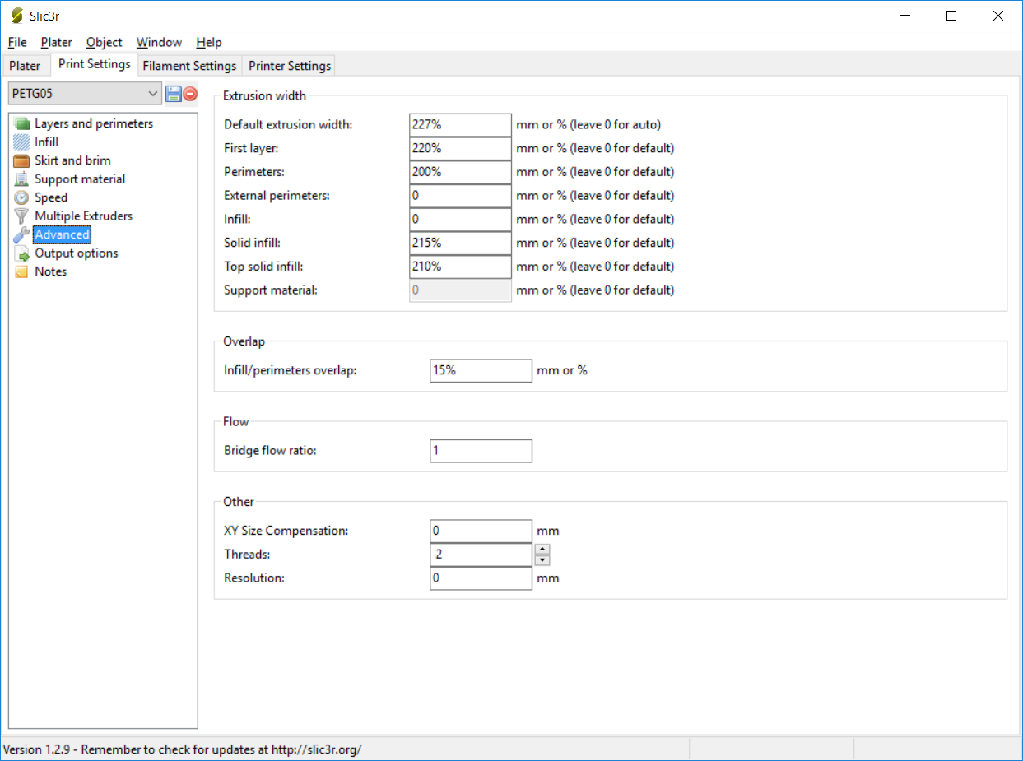The width and height of the screenshot is (1023, 761).
Task: Expand the PETG05 preset dropdown
Action: click(153, 94)
